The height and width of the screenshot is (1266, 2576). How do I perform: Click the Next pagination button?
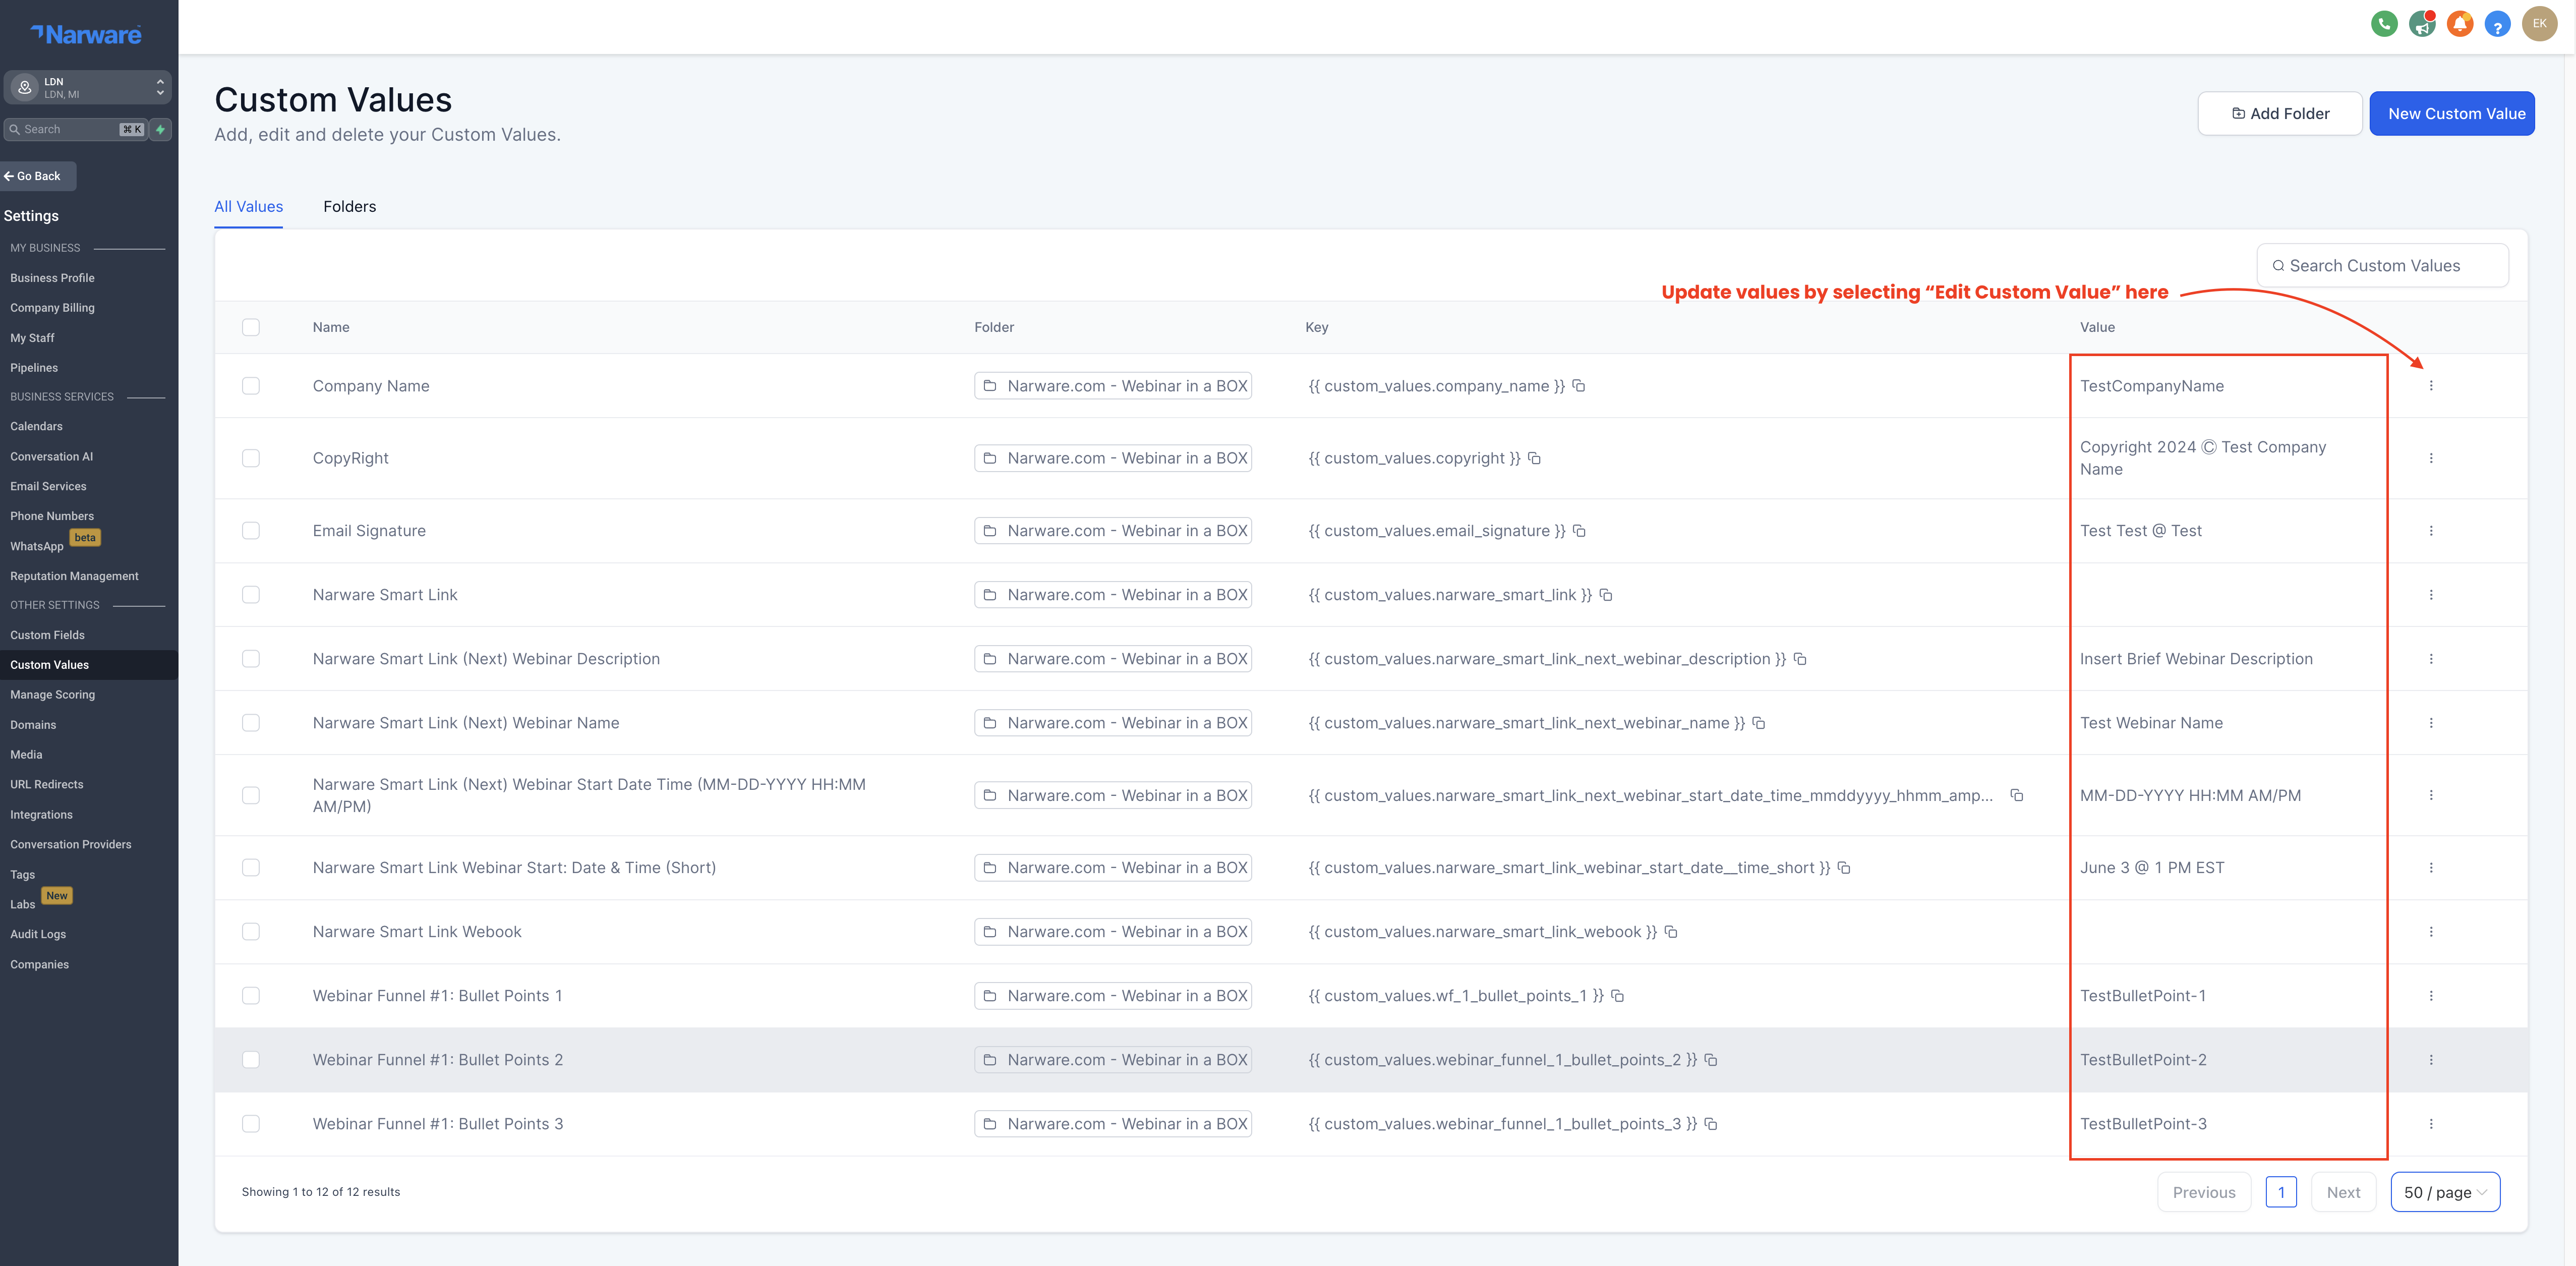pyautogui.click(x=2343, y=1192)
